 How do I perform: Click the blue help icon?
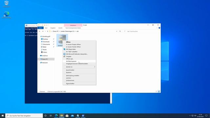tap(159, 28)
